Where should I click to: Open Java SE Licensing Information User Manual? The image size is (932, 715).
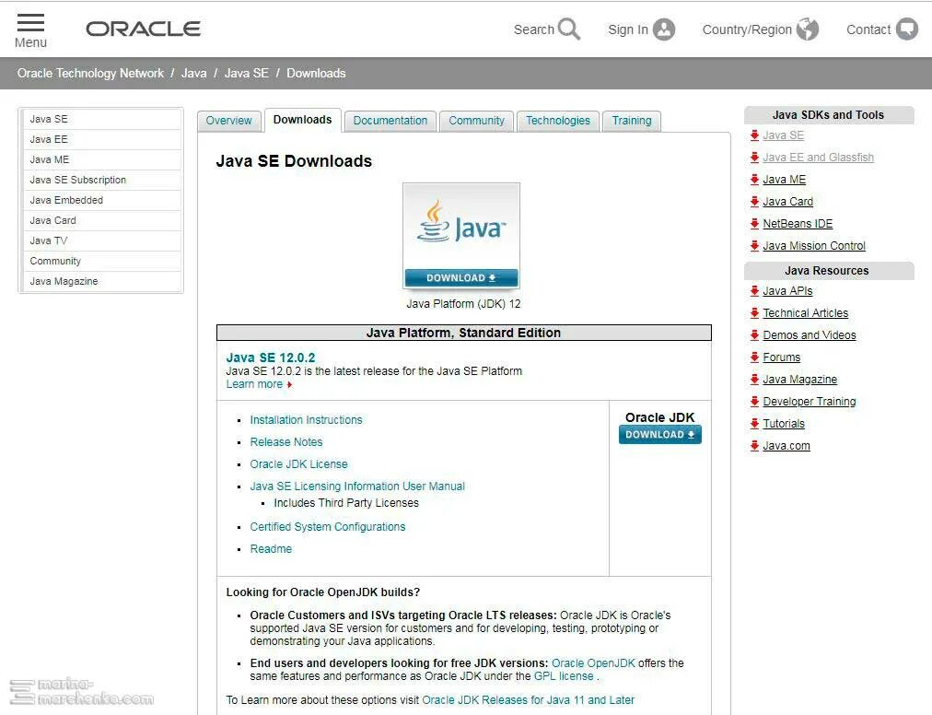[357, 486]
